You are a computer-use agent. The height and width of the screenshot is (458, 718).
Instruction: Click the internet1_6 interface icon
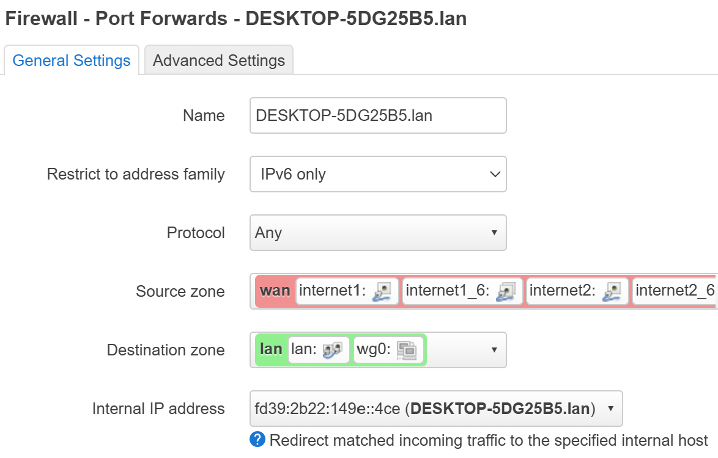coord(506,291)
